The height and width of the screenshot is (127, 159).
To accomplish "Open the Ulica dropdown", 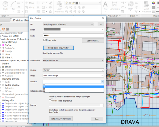I will [102, 76].
